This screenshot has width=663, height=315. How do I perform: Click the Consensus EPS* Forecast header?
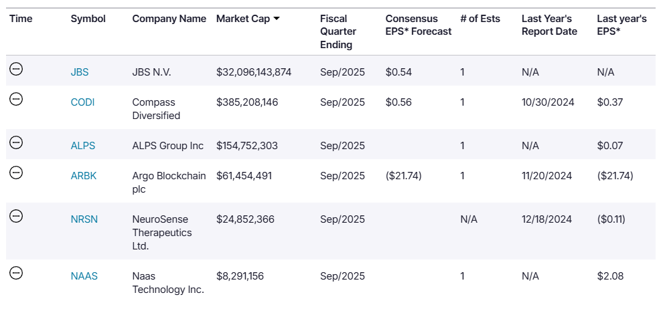[x=418, y=25]
